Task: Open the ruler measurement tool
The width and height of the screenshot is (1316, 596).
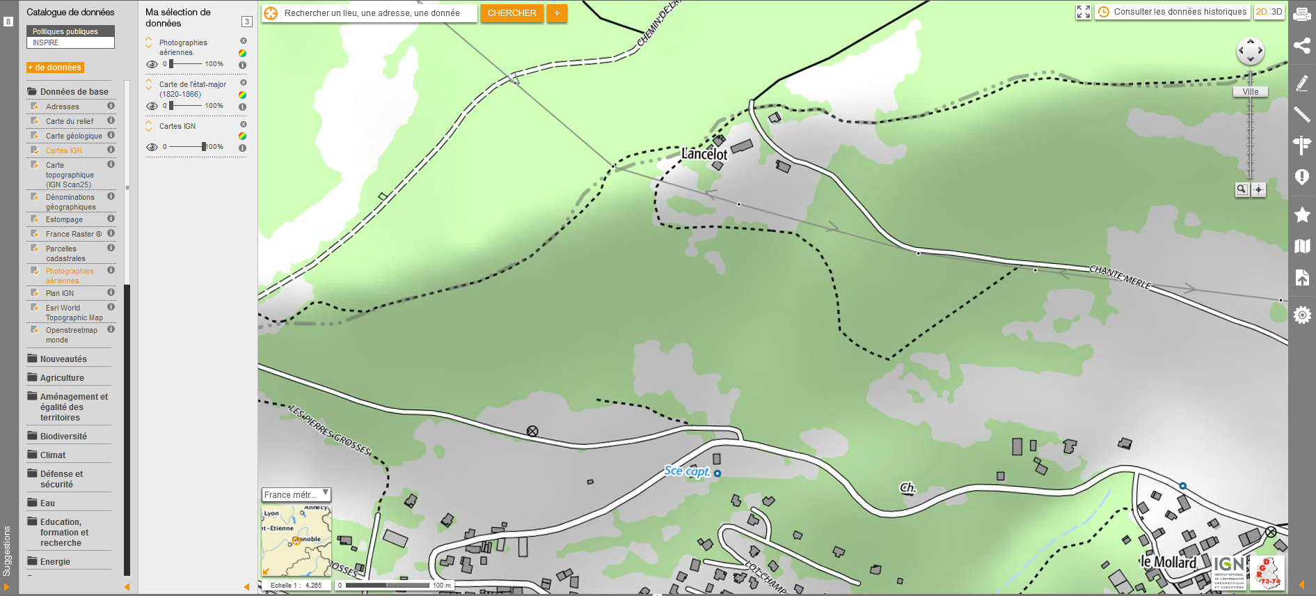Action: pyautogui.click(x=1301, y=114)
